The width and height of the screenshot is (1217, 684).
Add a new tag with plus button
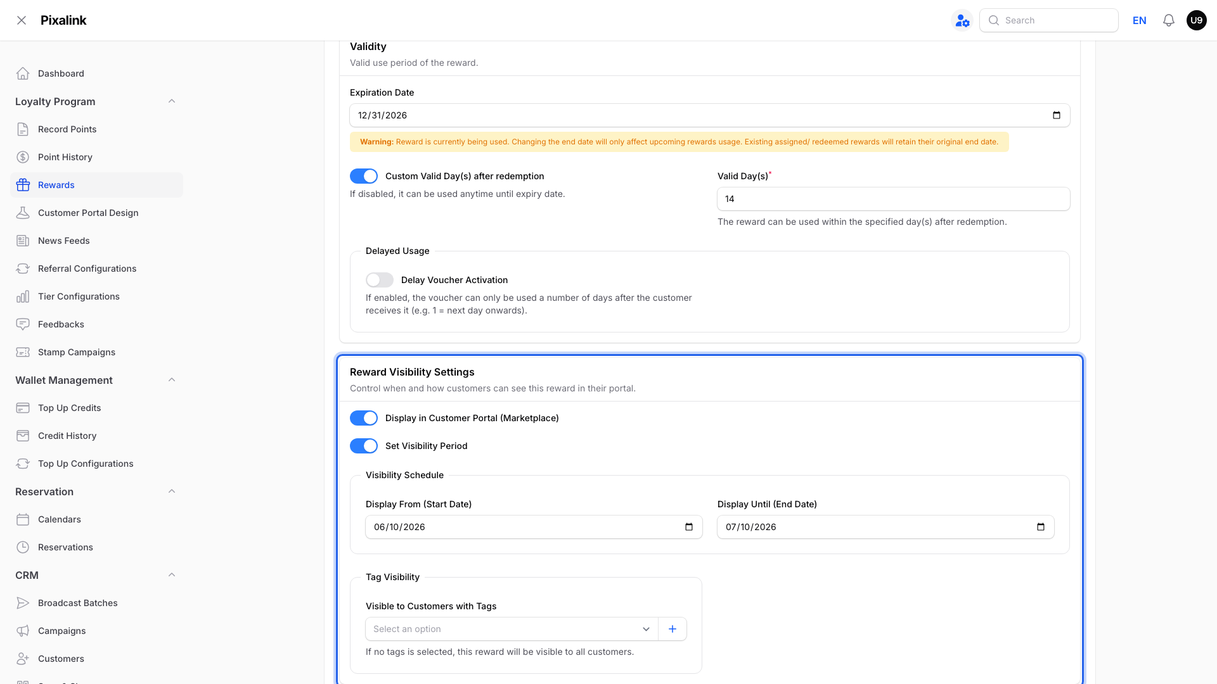coord(673,629)
